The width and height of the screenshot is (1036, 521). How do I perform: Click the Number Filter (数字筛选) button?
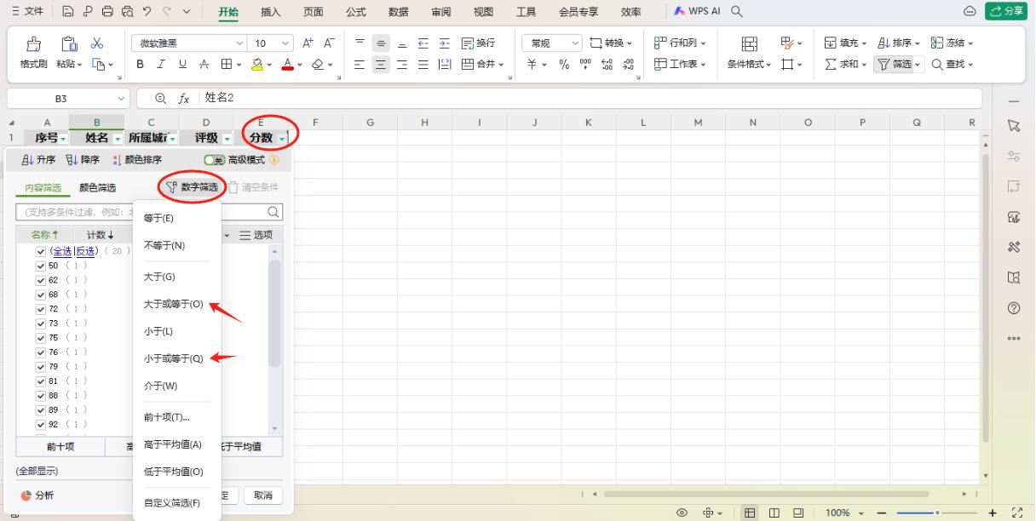point(193,187)
